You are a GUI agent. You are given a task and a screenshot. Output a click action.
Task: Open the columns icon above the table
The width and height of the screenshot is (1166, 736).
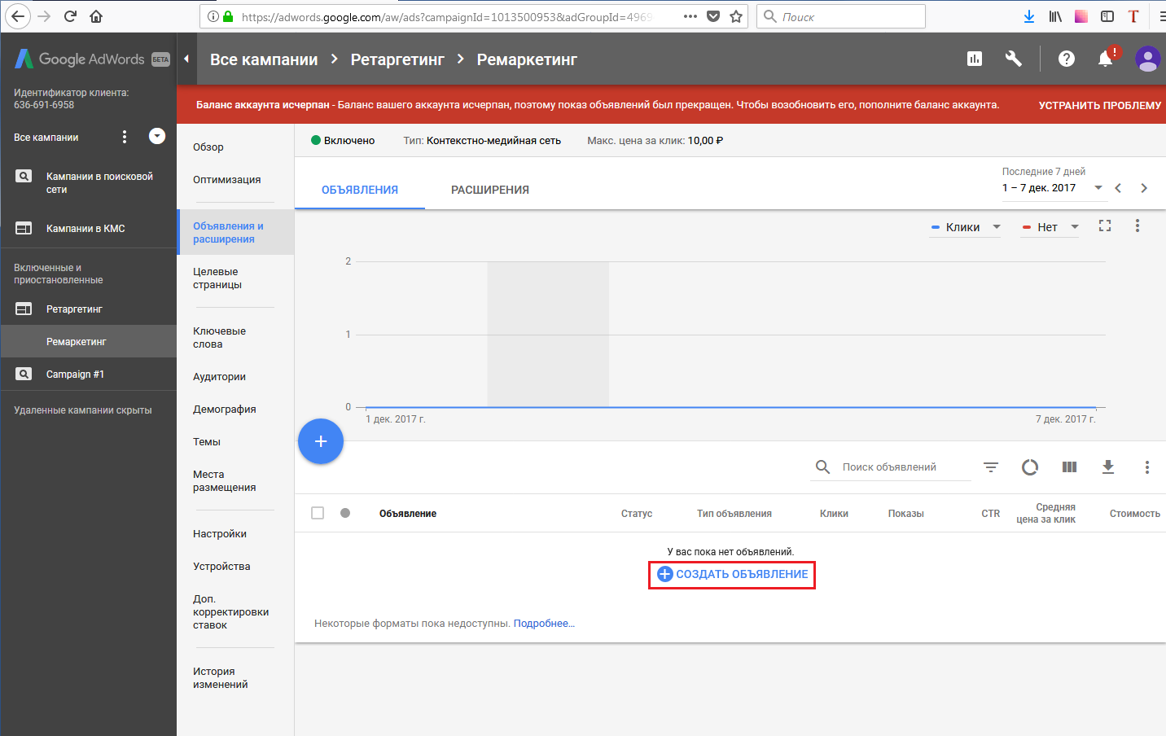tap(1069, 467)
